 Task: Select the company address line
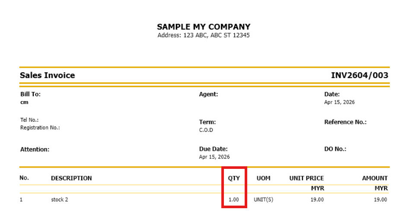tap(204, 35)
